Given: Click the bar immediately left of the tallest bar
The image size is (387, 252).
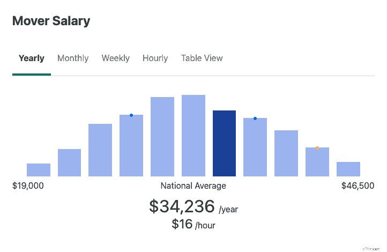Looking at the screenshot, I should tap(162, 137).
